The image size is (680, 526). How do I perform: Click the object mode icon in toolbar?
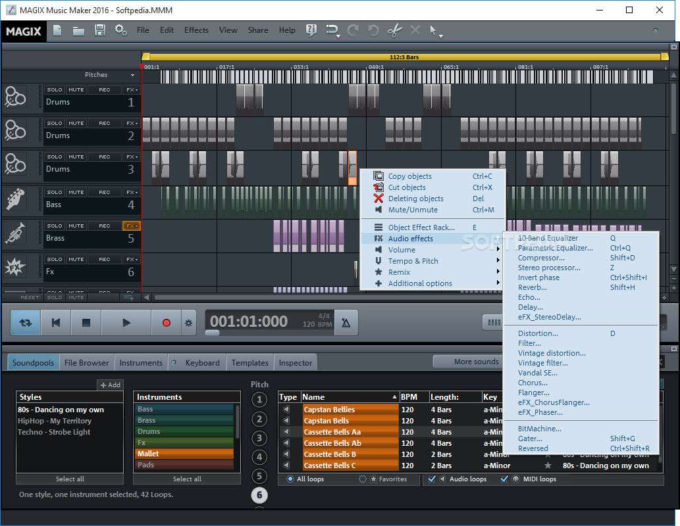click(332, 30)
